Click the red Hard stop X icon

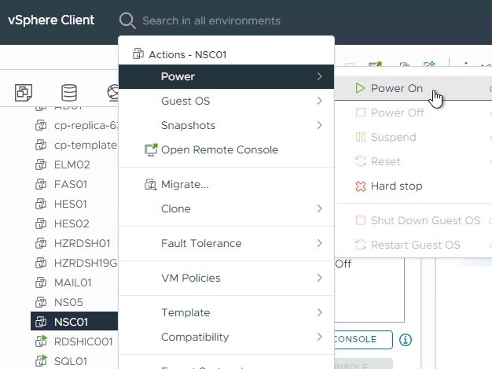361,186
